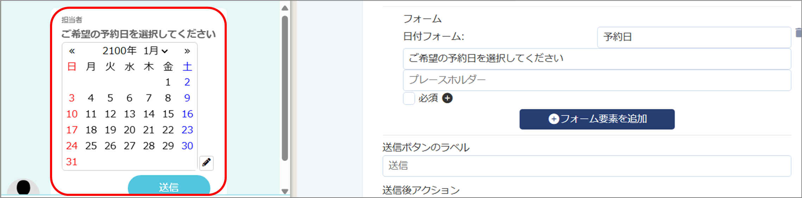Delete the date form via trash icon

pos(798,33)
